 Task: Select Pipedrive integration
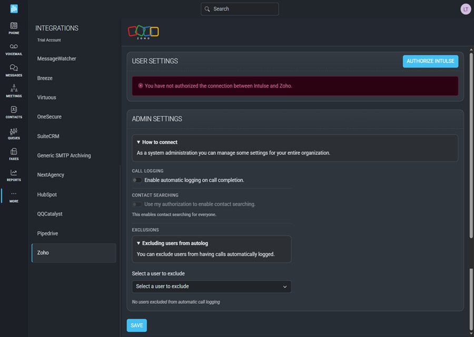point(48,233)
